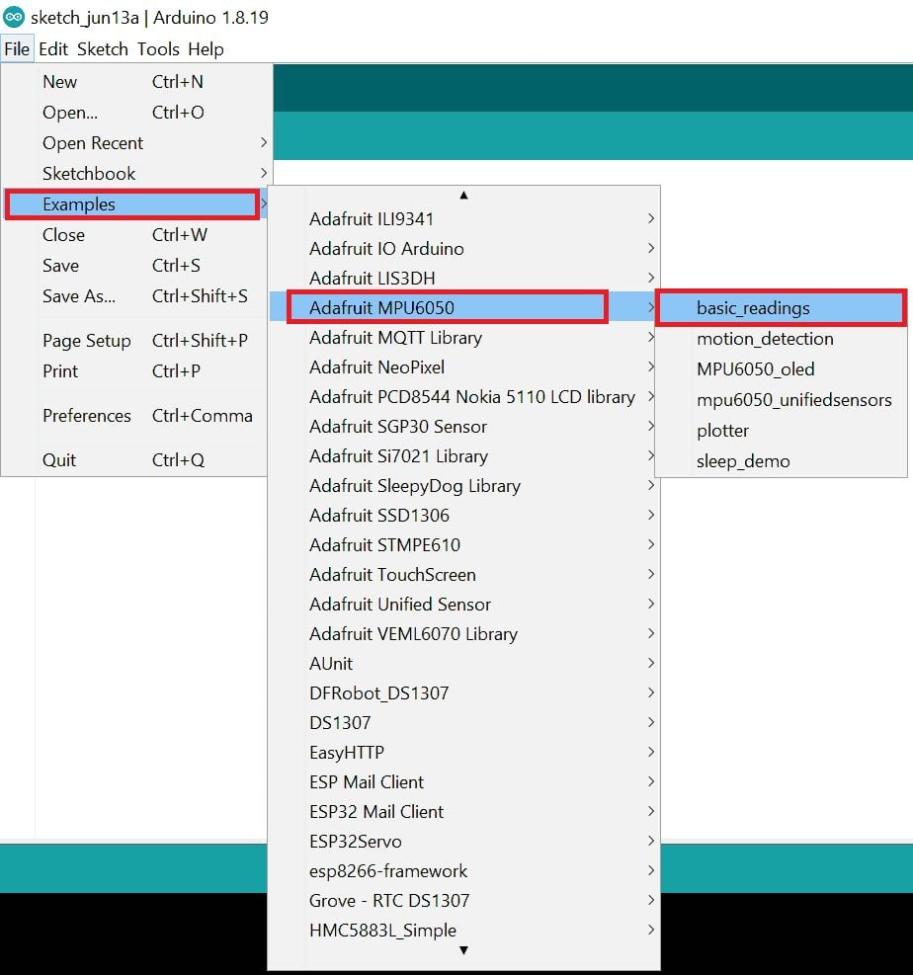Open the motion_detection example
Screen dimensions: 913x975
coord(765,339)
